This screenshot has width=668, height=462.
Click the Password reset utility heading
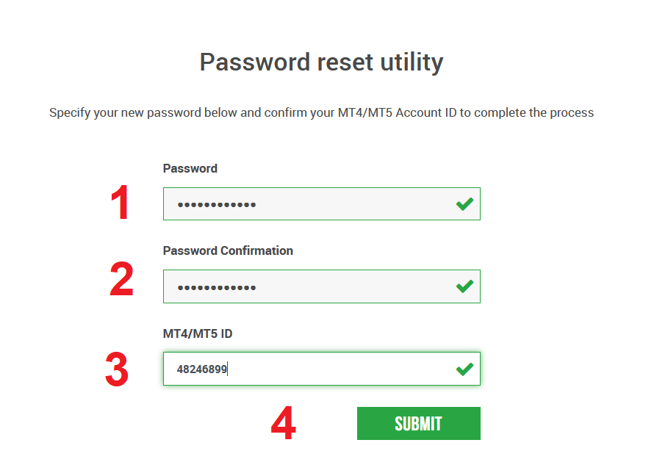pos(320,62)
